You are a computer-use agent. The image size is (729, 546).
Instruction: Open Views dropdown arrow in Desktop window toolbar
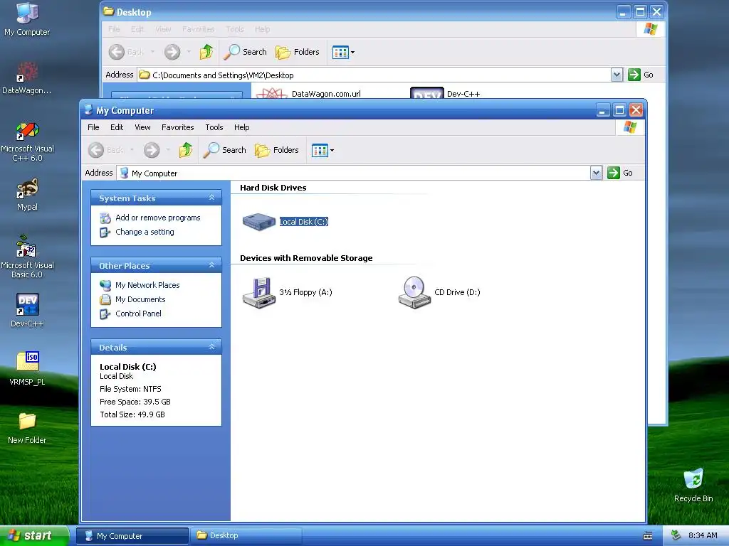tap(352, 53)
